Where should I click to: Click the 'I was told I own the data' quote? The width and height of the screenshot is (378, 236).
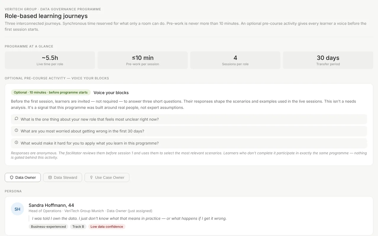click(129, 219)
